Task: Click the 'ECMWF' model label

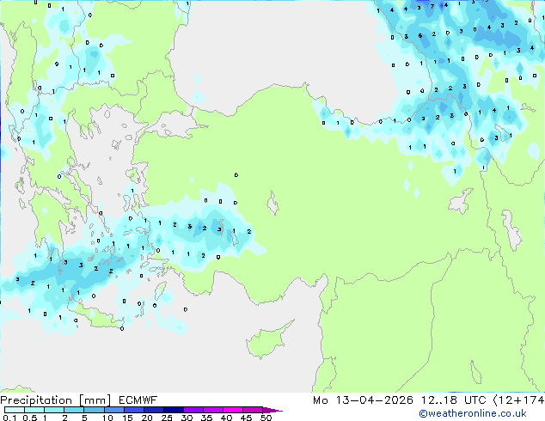Action: pyautogui.click(x=138, y=400)
